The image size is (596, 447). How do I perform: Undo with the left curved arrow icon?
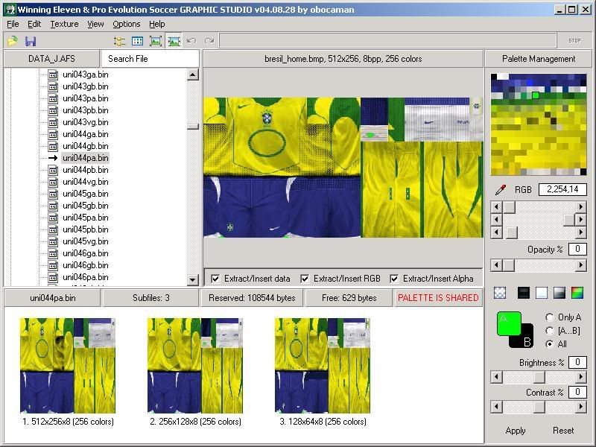click(191, 41)
